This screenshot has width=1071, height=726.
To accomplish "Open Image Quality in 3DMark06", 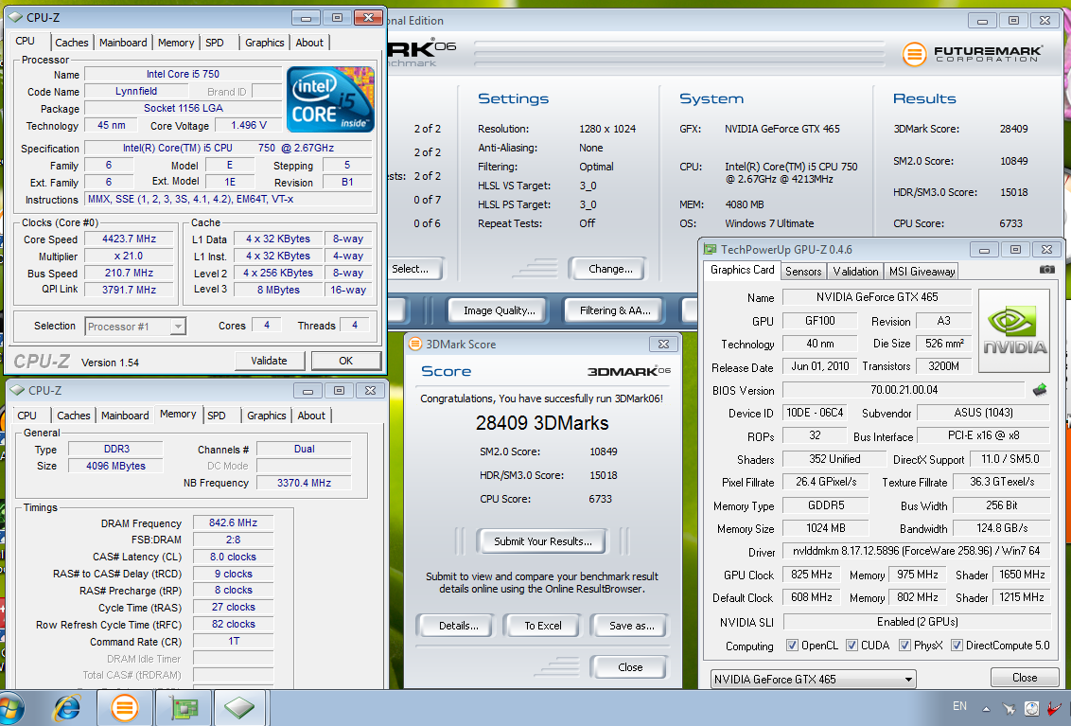I will [500, 310].
